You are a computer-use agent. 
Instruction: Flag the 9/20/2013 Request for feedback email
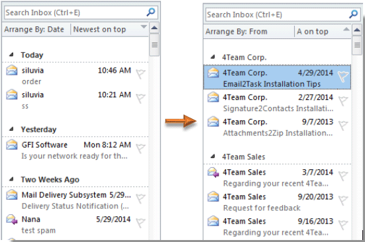tap(343, 200)
